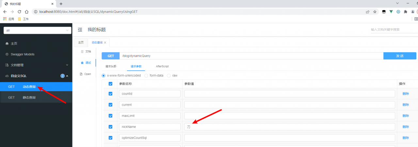Click 删除 for the maxLimit row
This screenshot has height=147, width=418.
(x=406, y=116)
